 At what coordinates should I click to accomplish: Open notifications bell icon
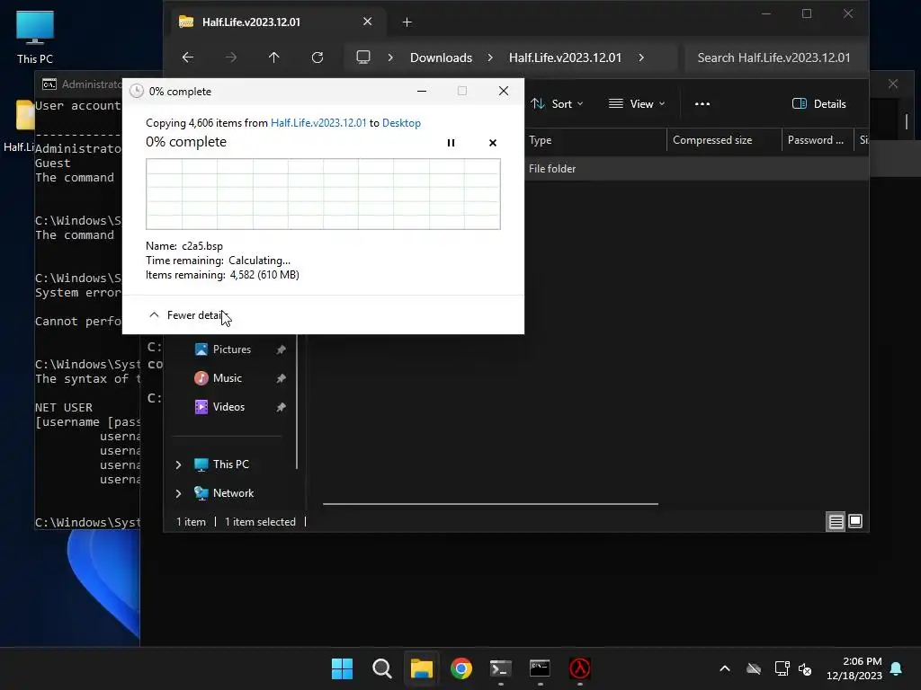(x=897, y=668)
